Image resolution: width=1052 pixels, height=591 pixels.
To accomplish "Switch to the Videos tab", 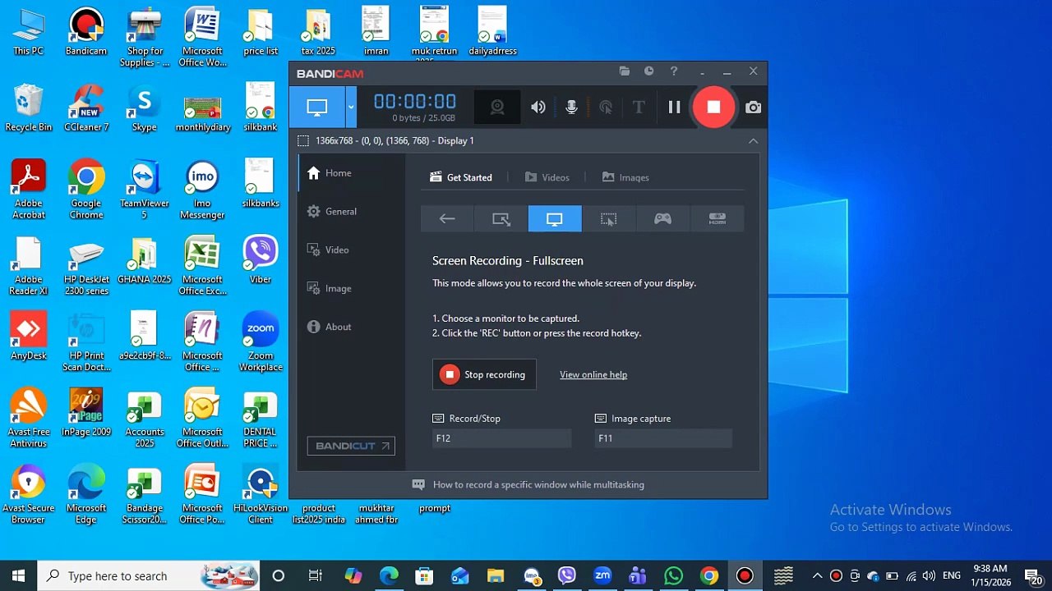I will pos(547,177).
